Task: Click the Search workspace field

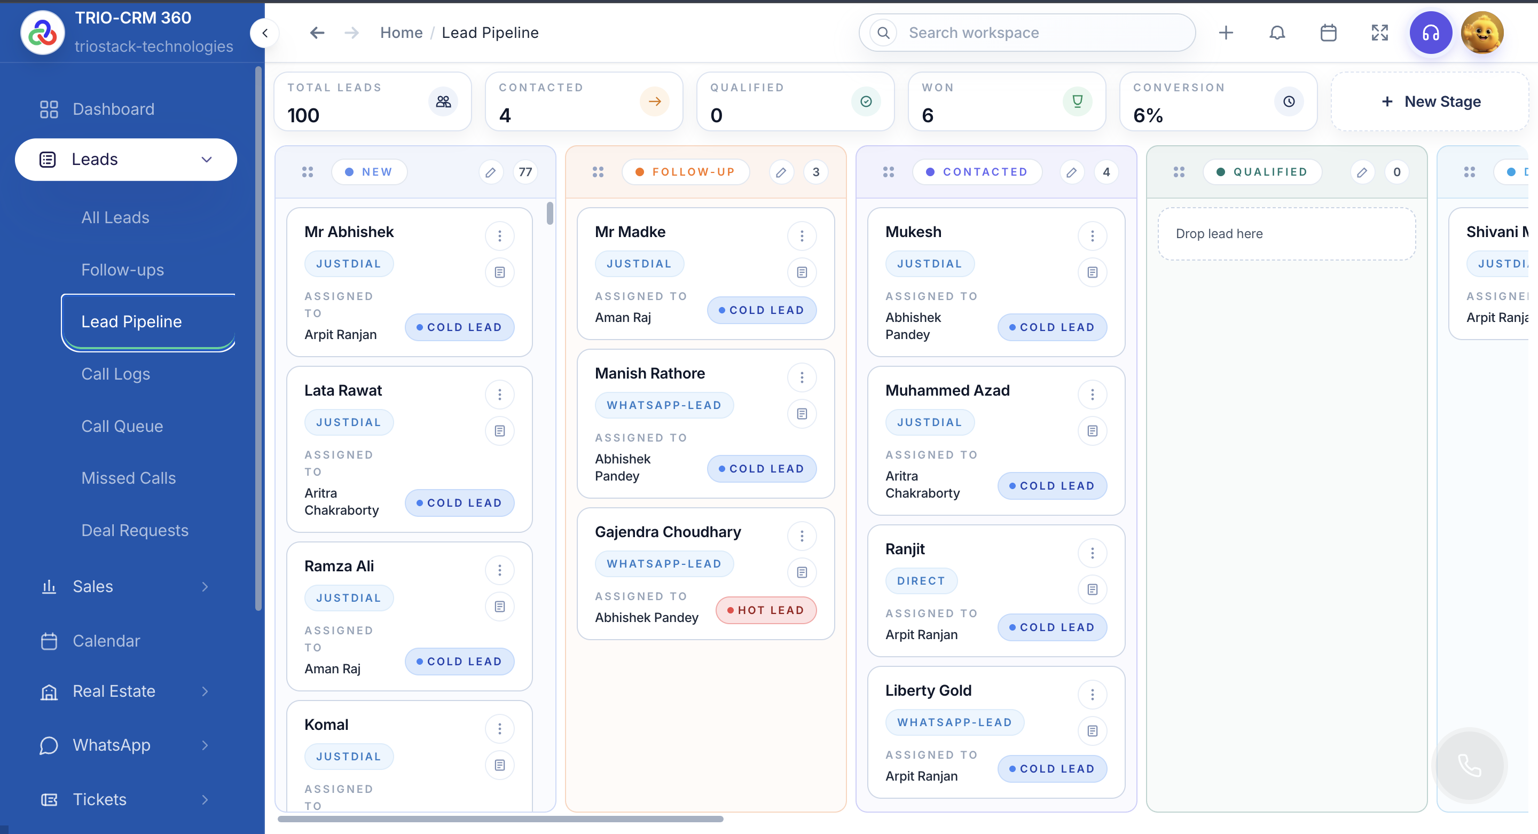Action: pyautogui.click(x=1027, y=33)
